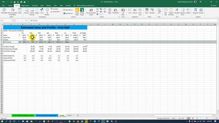Insert Online Pictures
The image size is (219, 123).
32,12
